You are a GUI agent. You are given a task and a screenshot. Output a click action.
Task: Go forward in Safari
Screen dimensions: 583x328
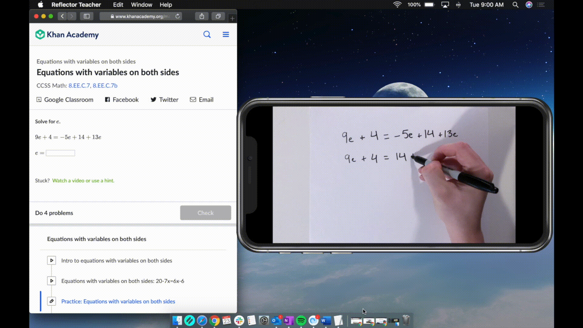(x=72, y=16)
